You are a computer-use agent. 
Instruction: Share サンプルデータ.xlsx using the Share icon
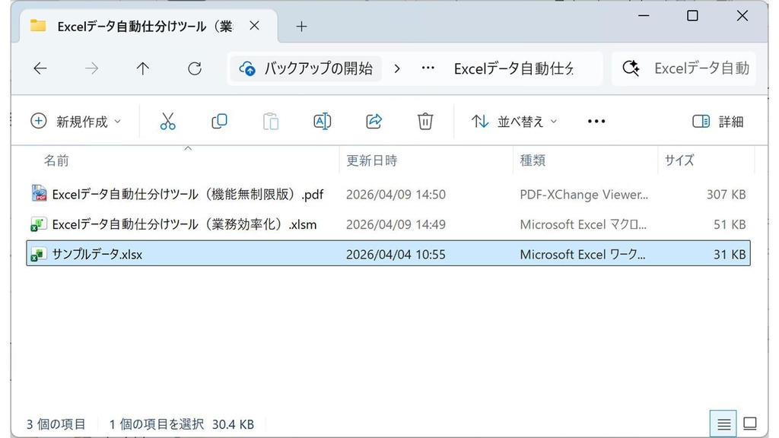[374, 121]
